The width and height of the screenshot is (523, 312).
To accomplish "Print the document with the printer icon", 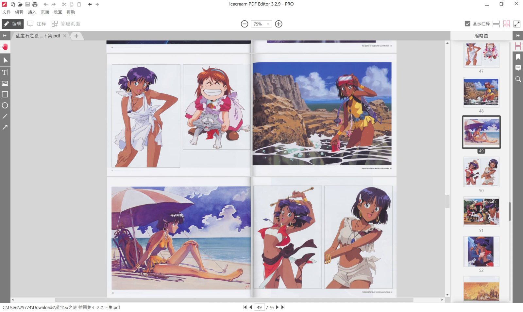I will click(x=35, y=4).
